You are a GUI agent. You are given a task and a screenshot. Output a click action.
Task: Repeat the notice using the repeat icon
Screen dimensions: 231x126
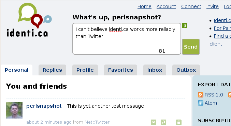click(x=163, y=122)
